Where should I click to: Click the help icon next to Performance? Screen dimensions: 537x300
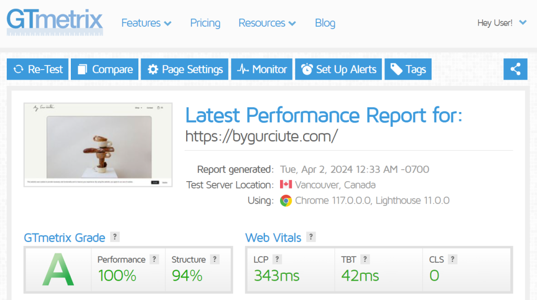(154, 259)
